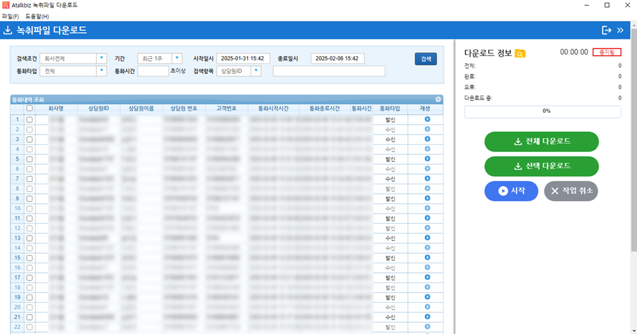Check the checkbox for row 3

[x=29, y=139]
